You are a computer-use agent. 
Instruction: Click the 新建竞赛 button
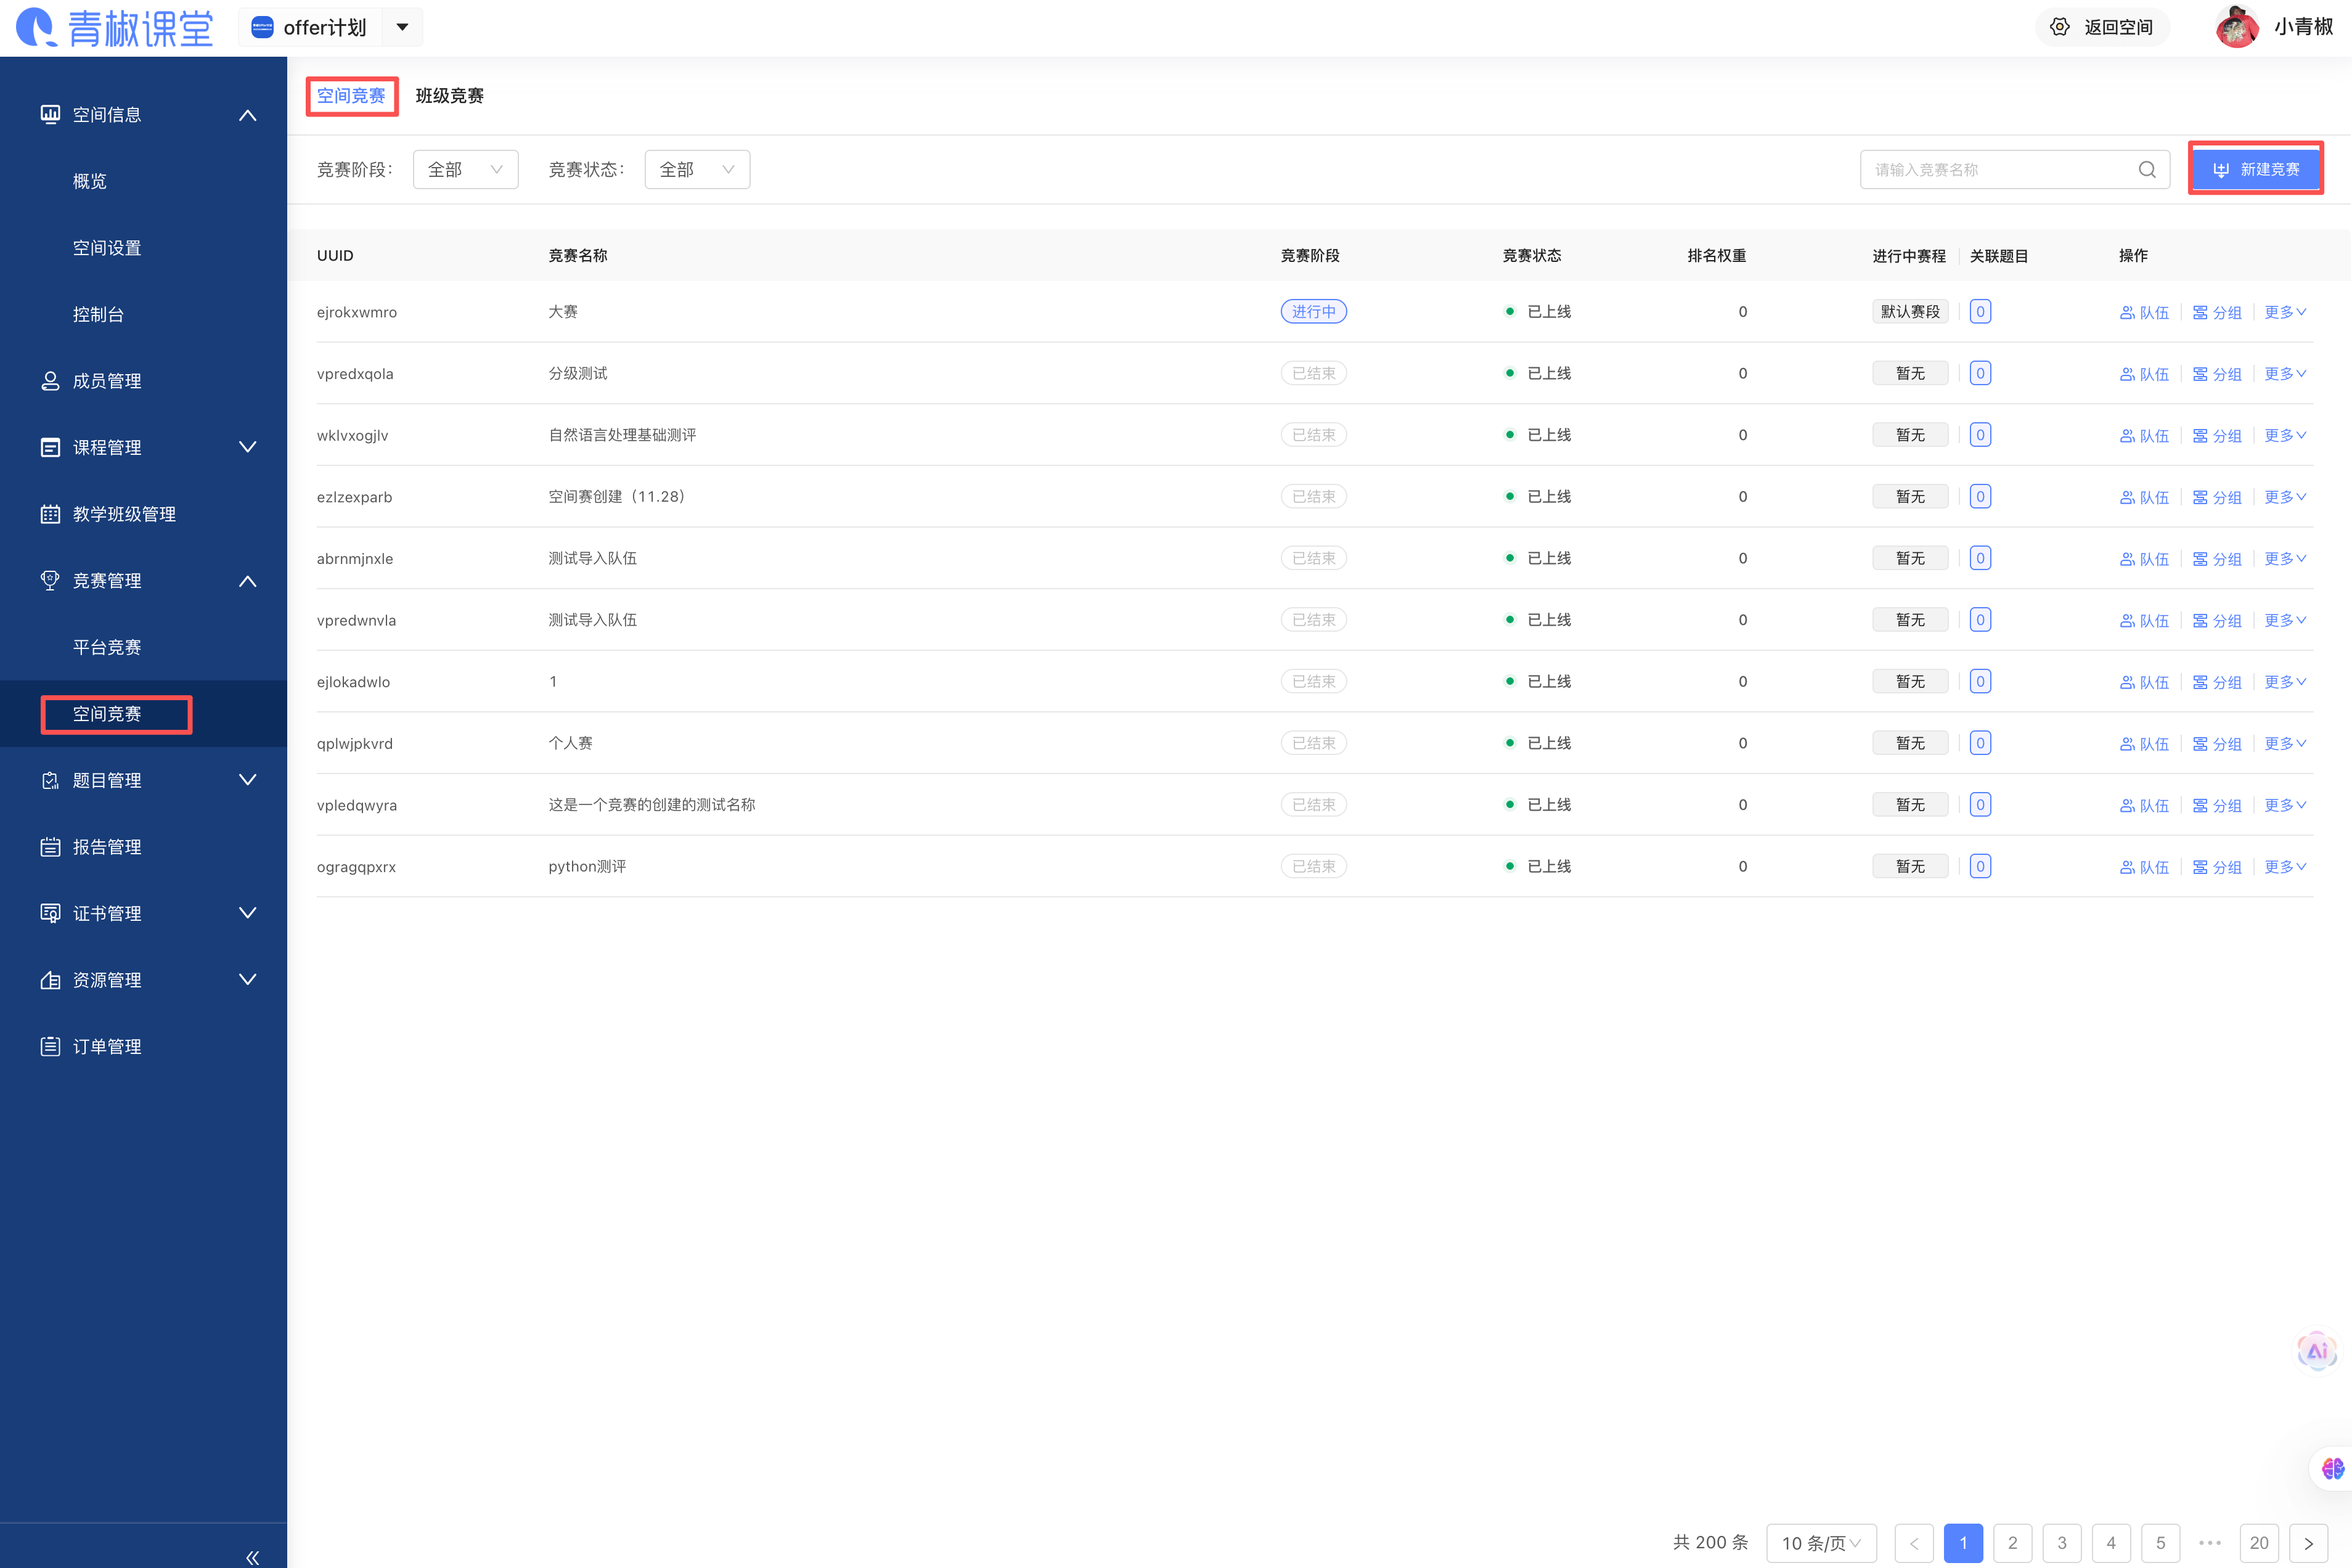2255,169
